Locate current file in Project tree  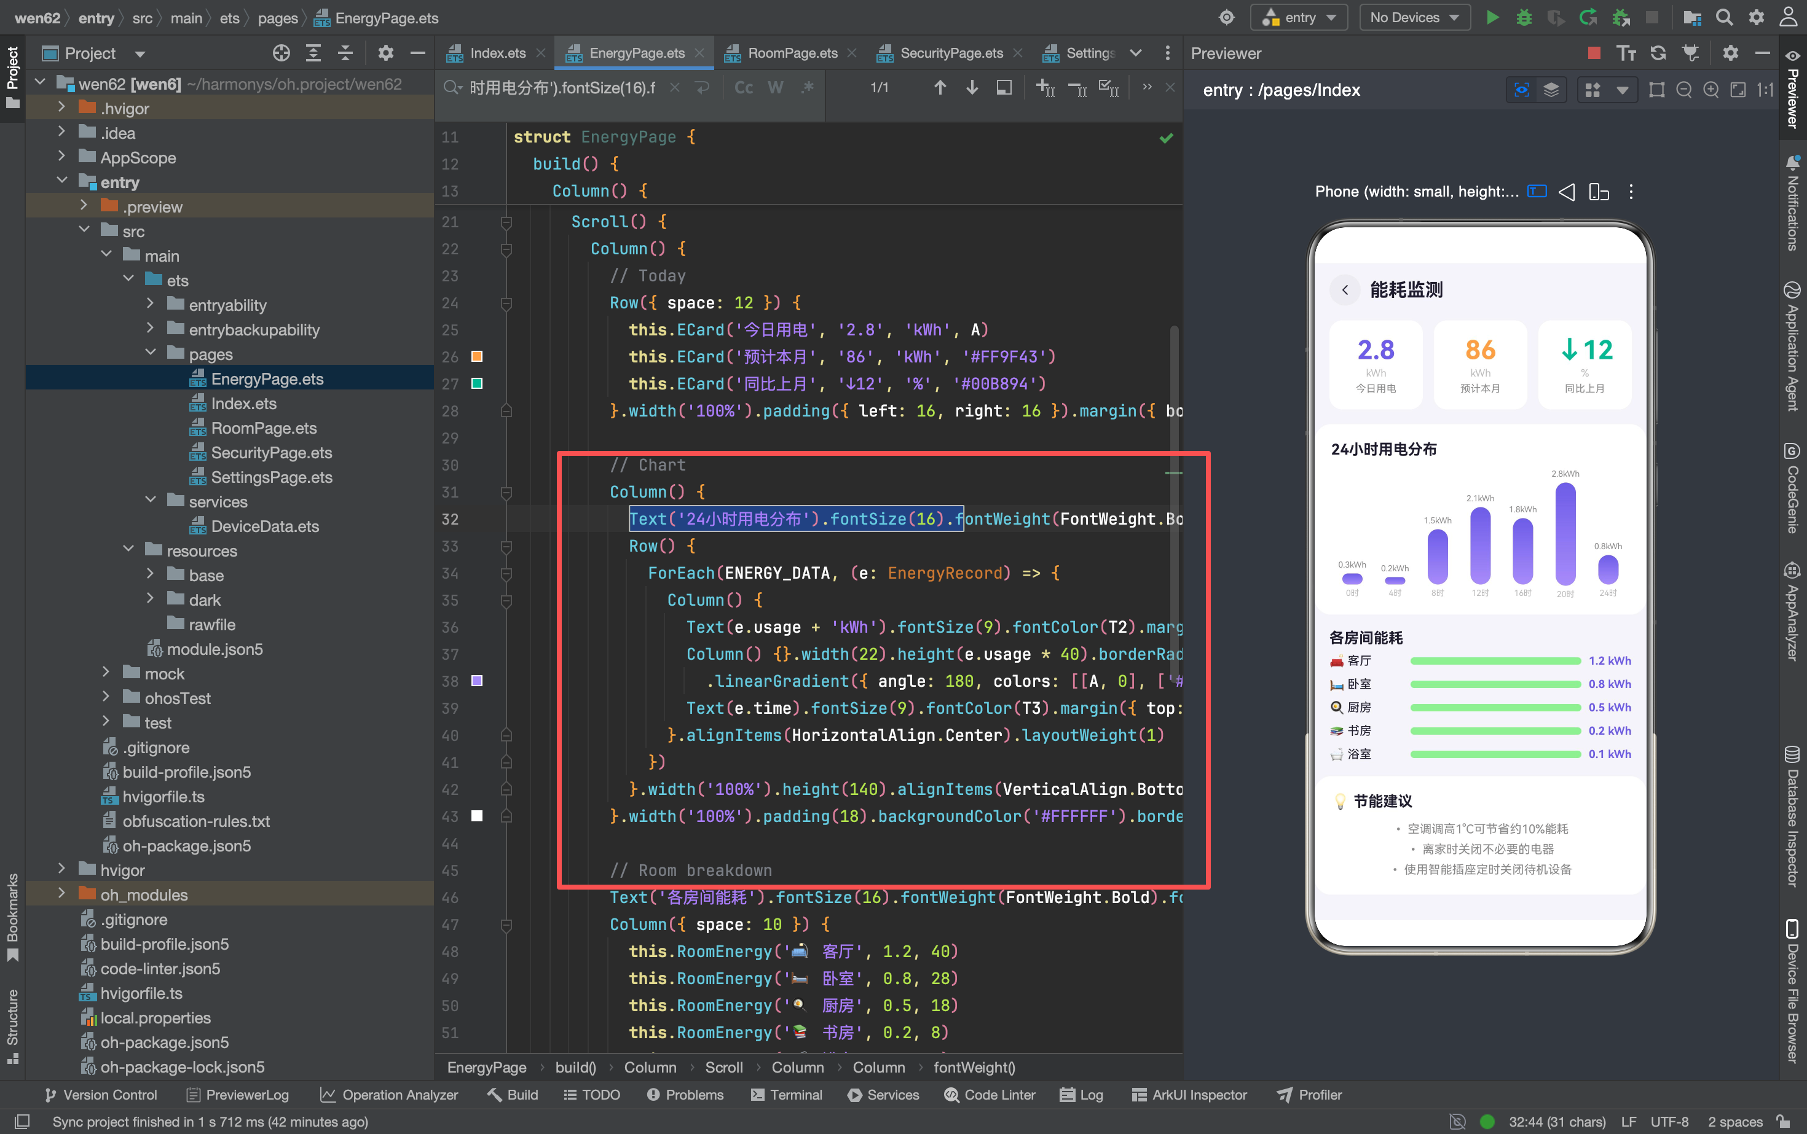(x=281, y=53)
